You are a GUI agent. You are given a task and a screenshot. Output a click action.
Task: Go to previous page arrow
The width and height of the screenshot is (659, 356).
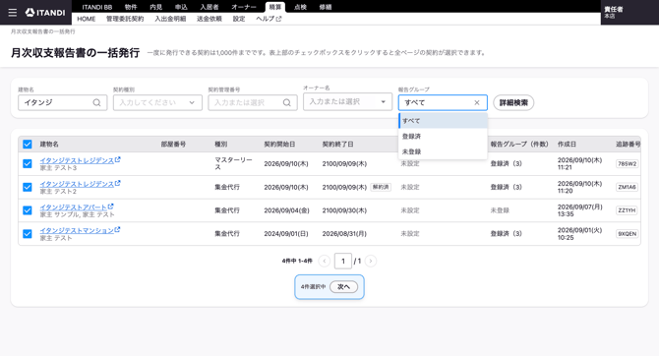pyautogui.click(x=324, y=261)
